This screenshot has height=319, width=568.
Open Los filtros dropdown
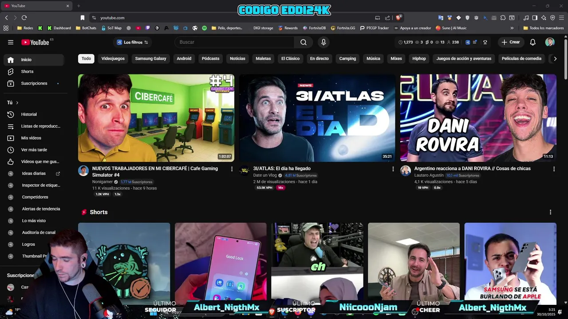point(132,42)
